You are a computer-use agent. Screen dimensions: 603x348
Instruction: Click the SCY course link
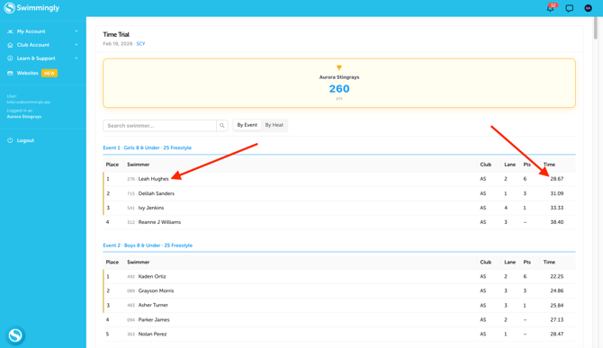coord(140,44)
